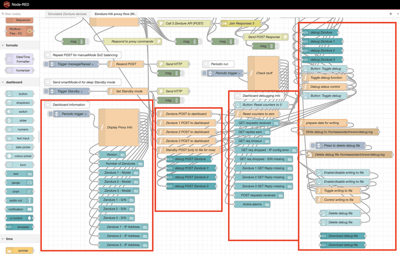Select the Delete debug file /homeassistant/www/debug.log node

349,154
